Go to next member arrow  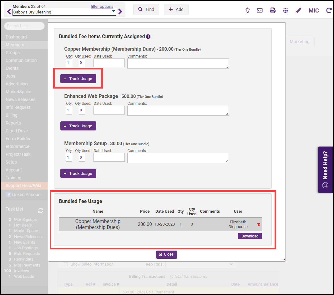click(120, 12)
